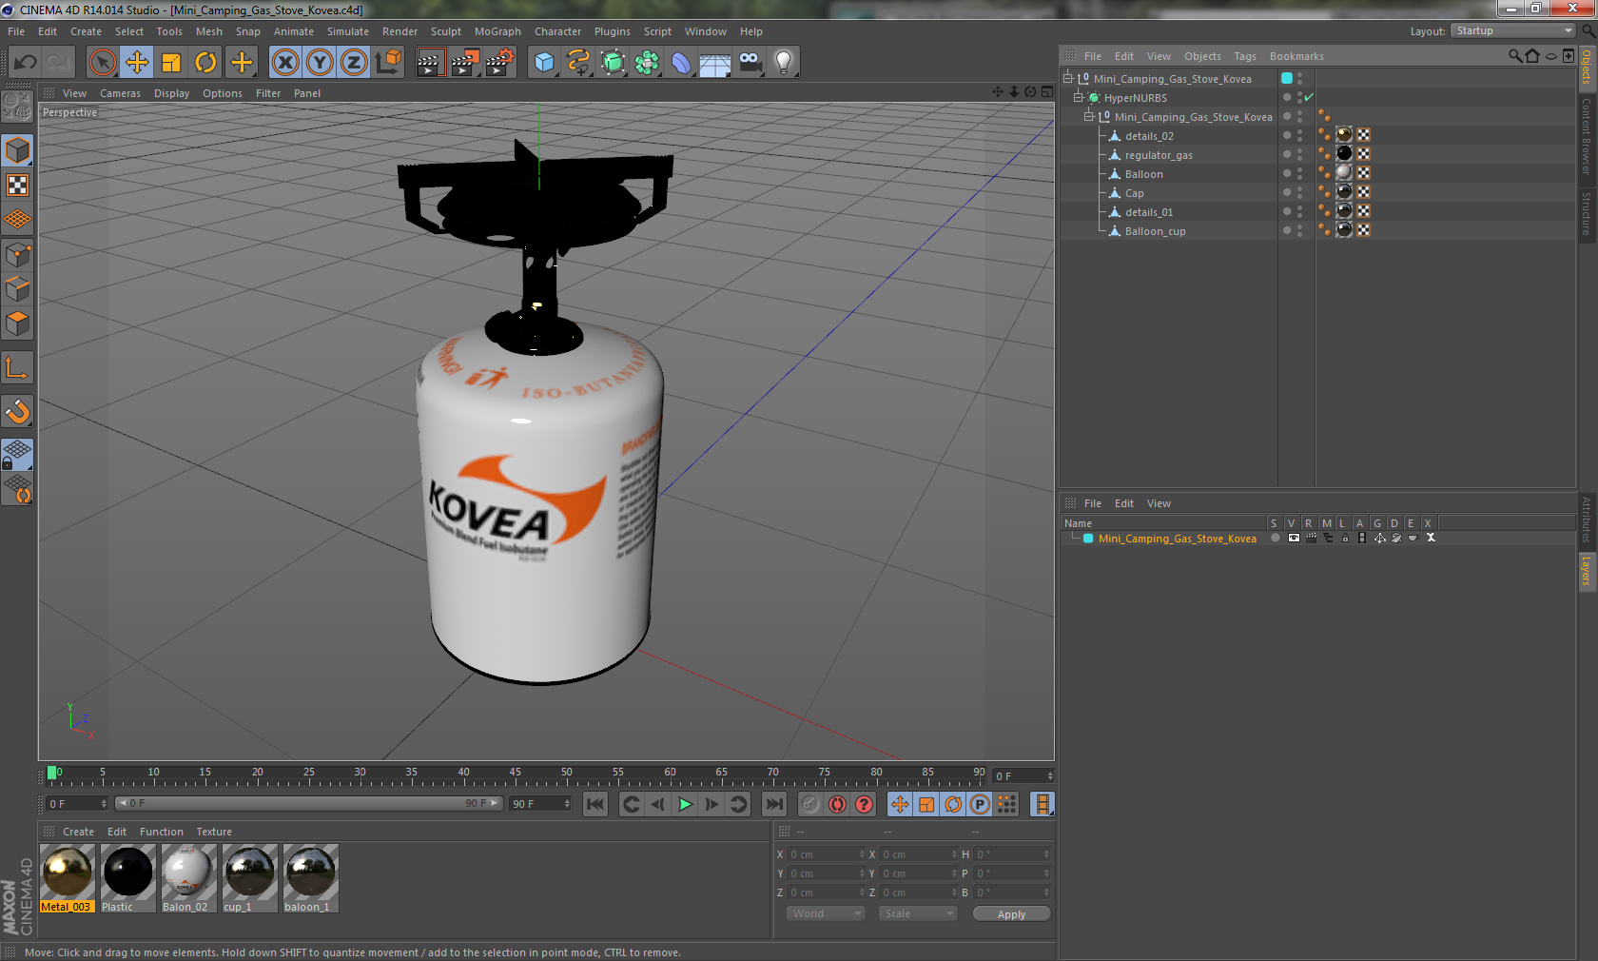Open viewport Cameras menu

click(x=120, y=93)
